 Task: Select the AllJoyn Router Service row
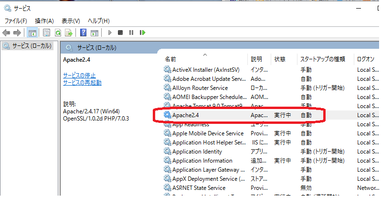pyautogui.click(x=271, y=88)
